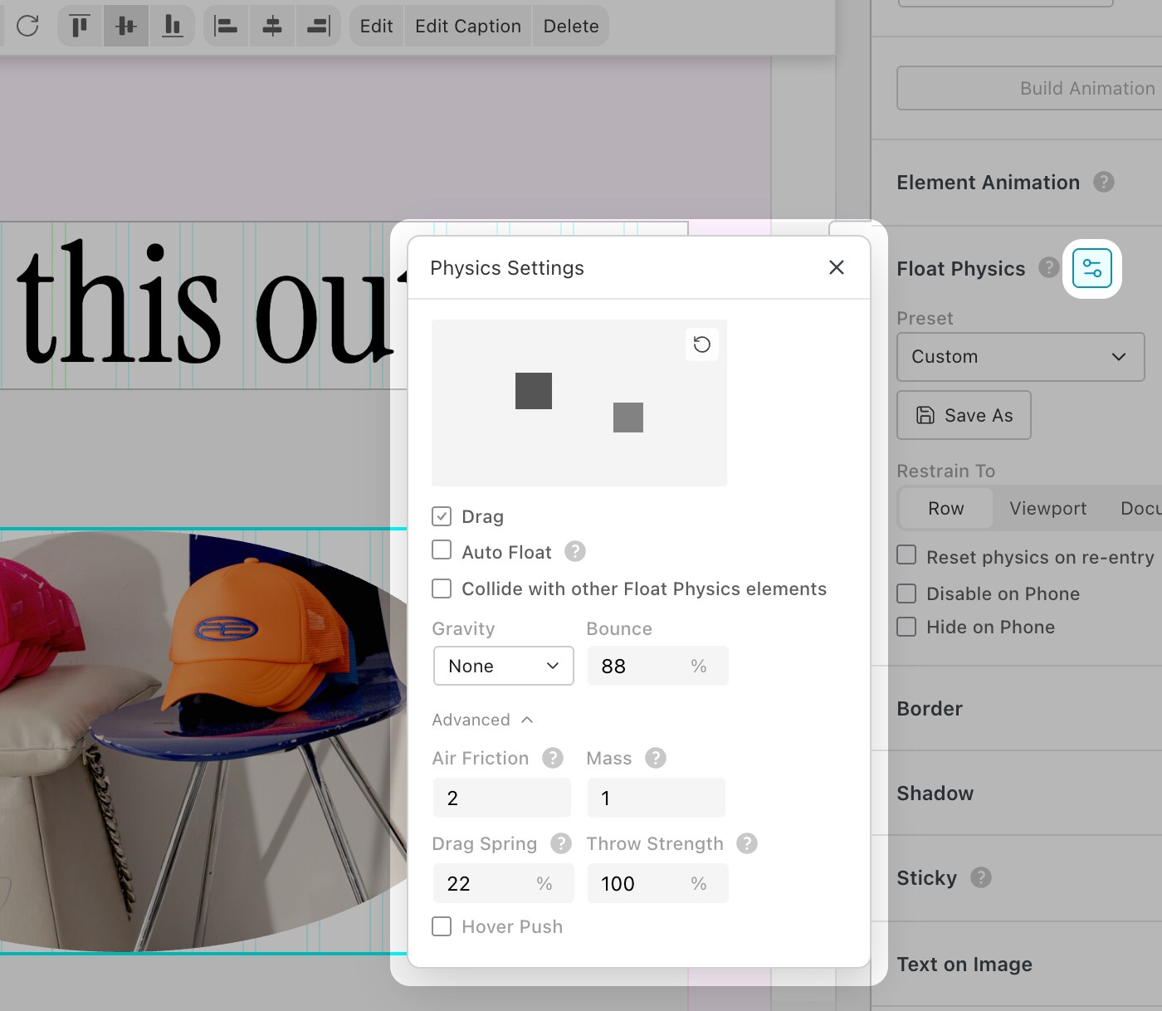Collapse the Advanced section
The image size is (1162, 1011).
coord(482,720)
